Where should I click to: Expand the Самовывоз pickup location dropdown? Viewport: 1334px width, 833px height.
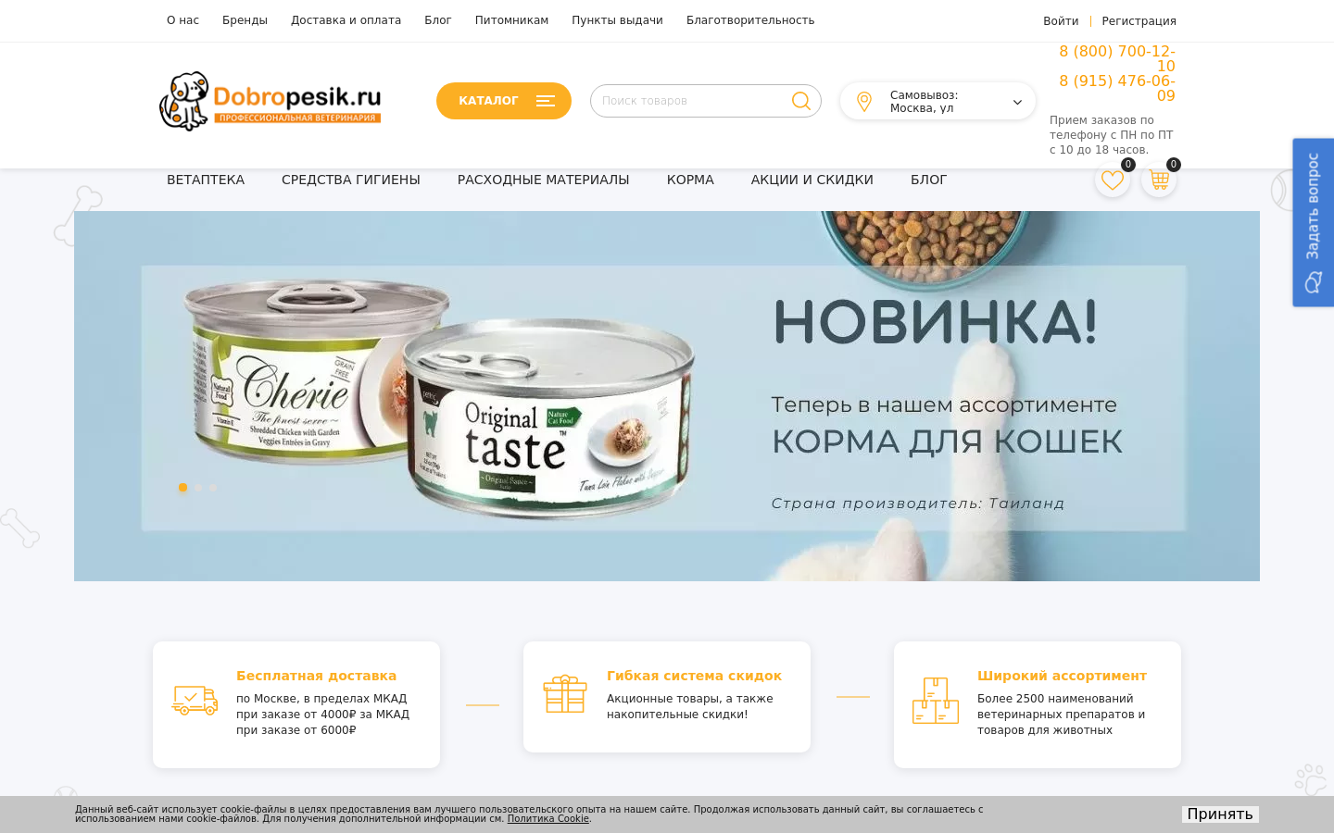pyautogui.click(x=938, y=102)
